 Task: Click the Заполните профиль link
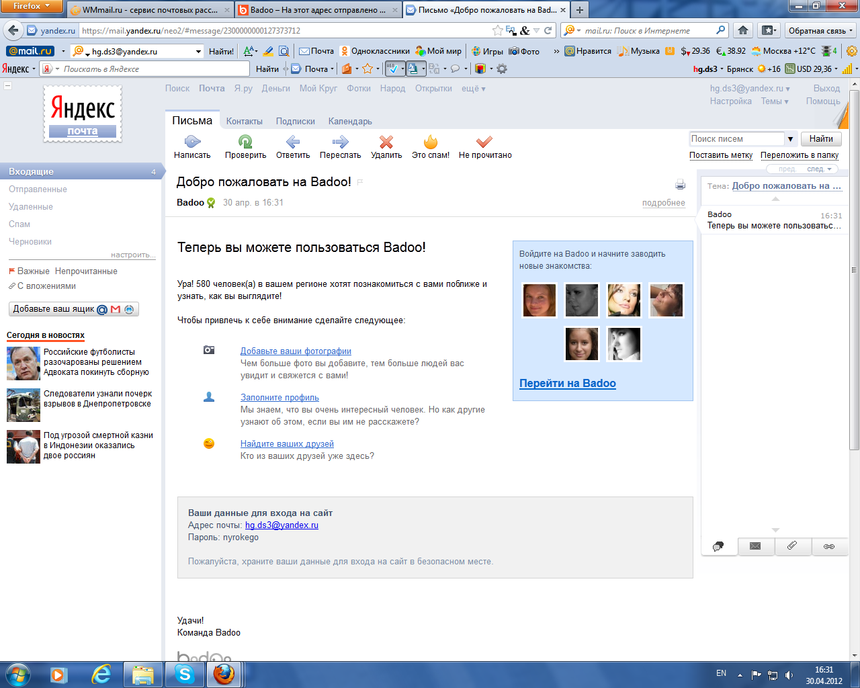(279, 398)
